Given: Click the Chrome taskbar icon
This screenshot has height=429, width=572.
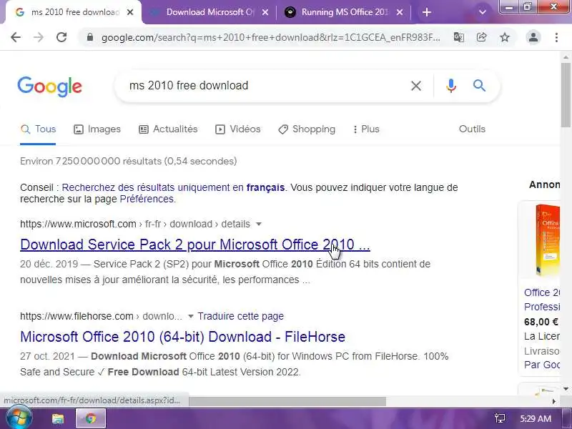Looking at the screenshot, I should click(x=91, y=418).
